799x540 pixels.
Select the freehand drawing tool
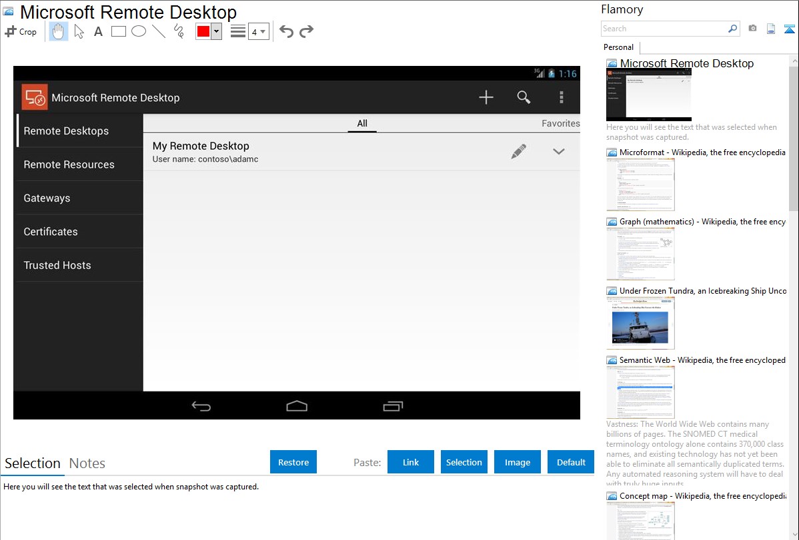click(179, 31)
